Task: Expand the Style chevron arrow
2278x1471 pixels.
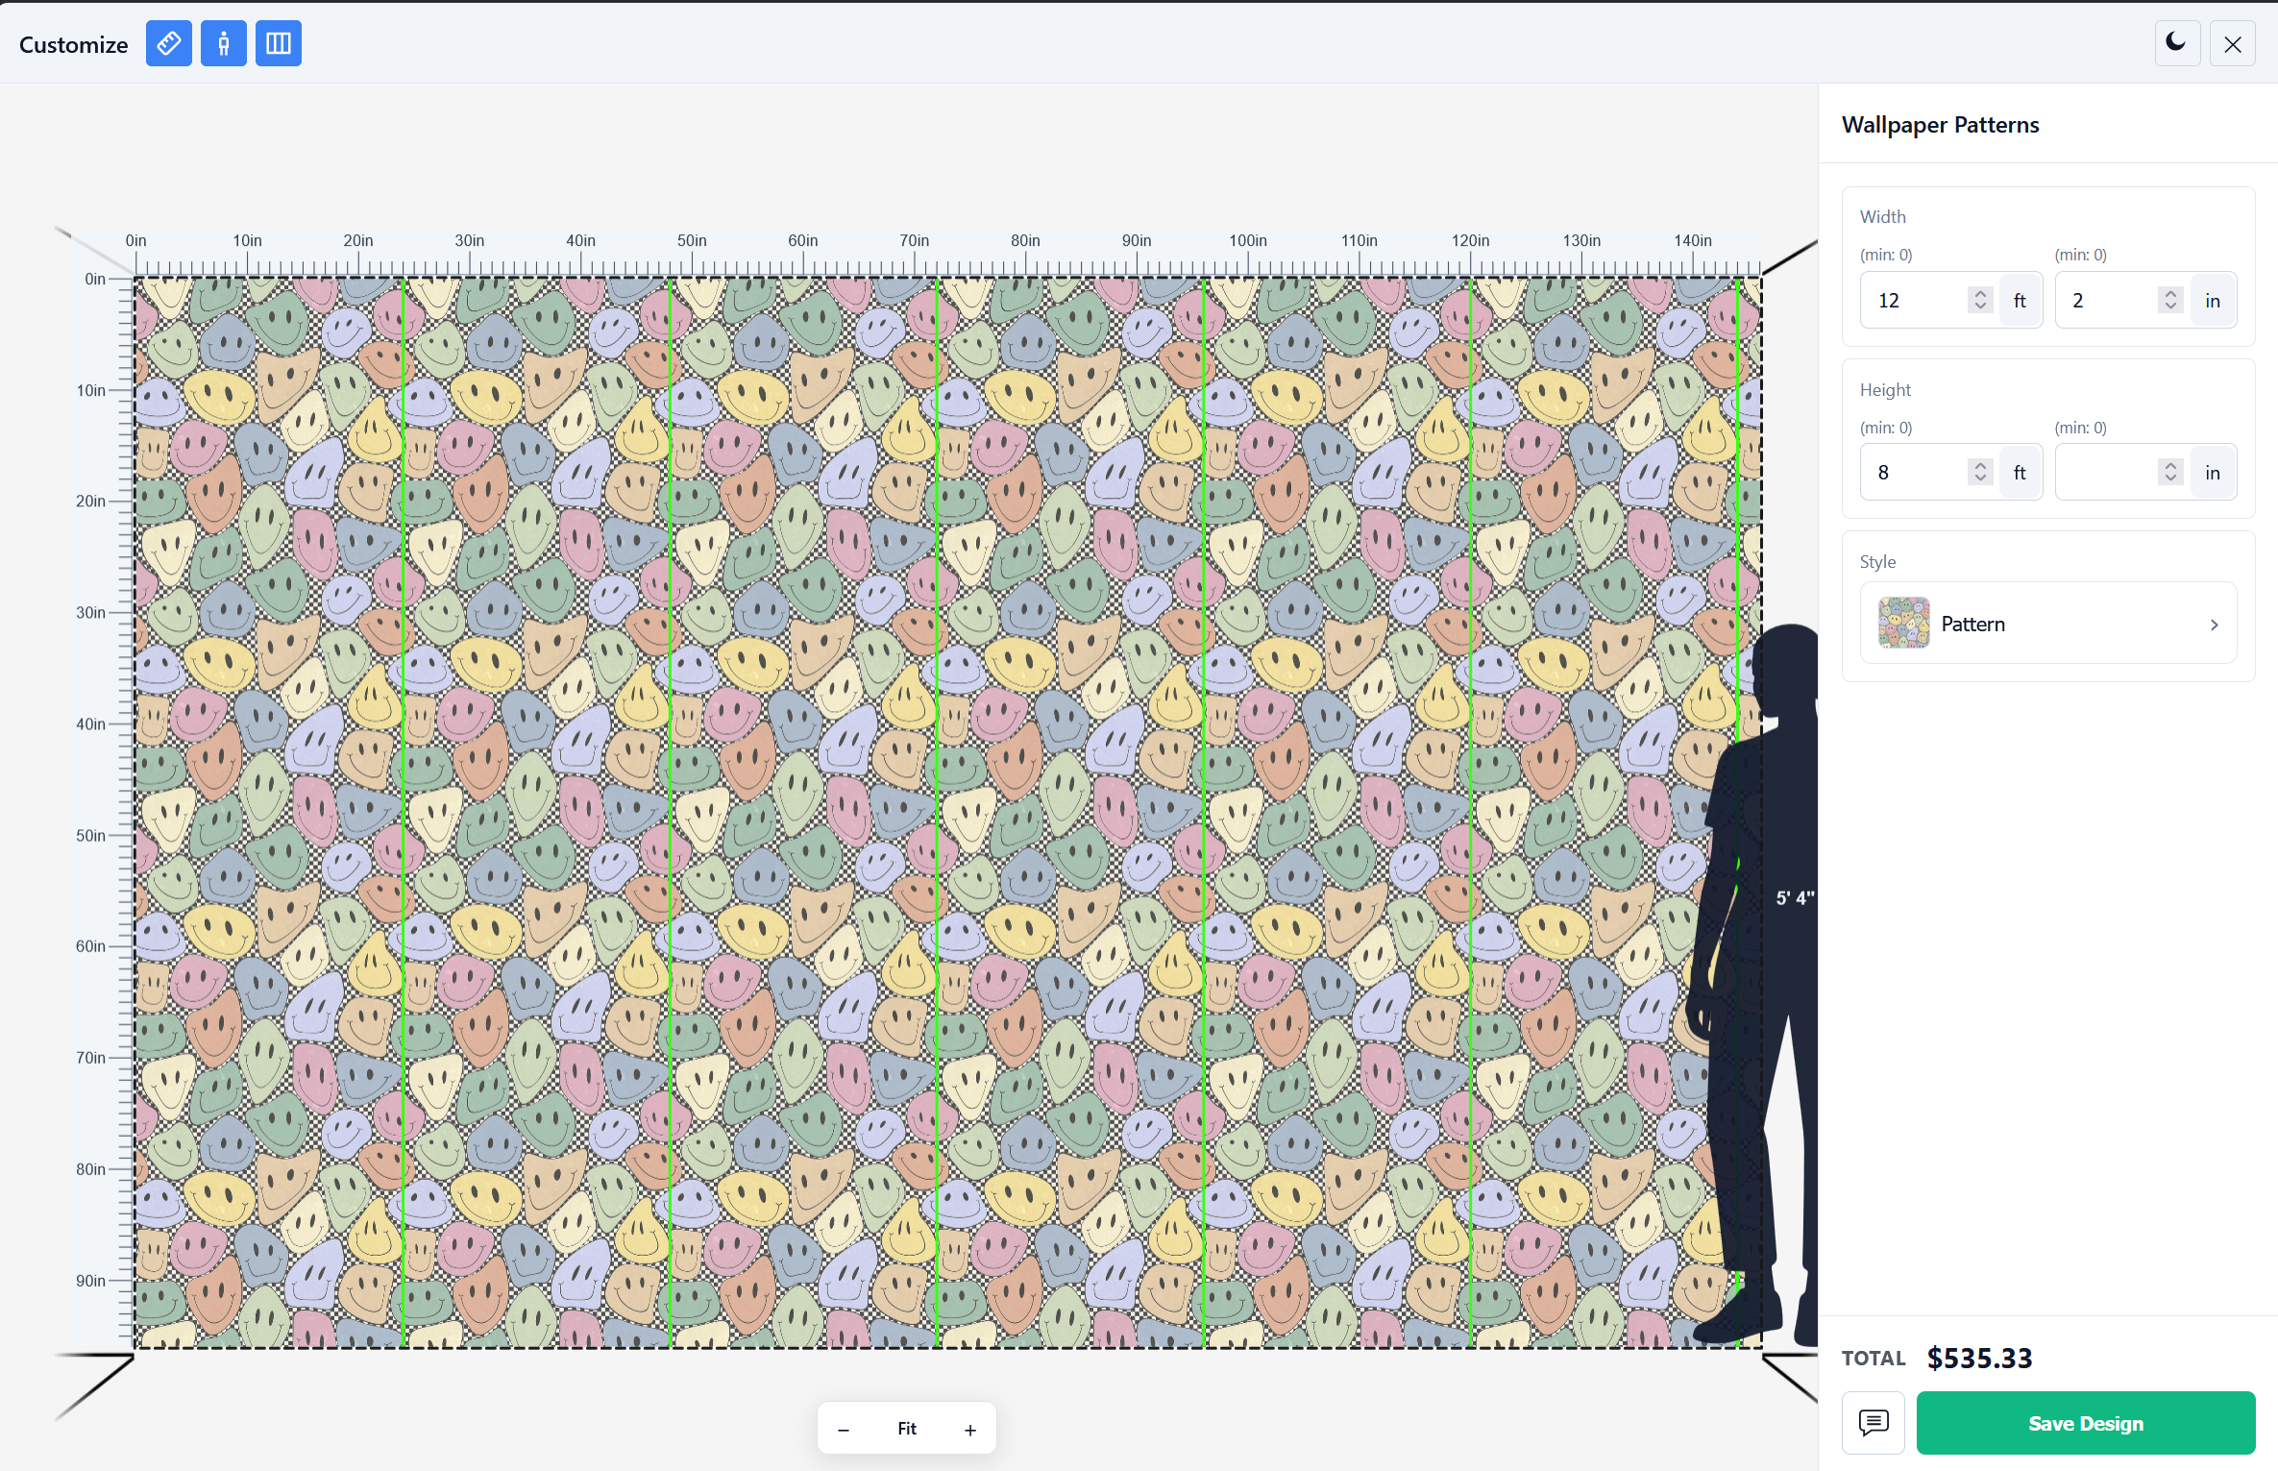Action: tap(2214, 625)
